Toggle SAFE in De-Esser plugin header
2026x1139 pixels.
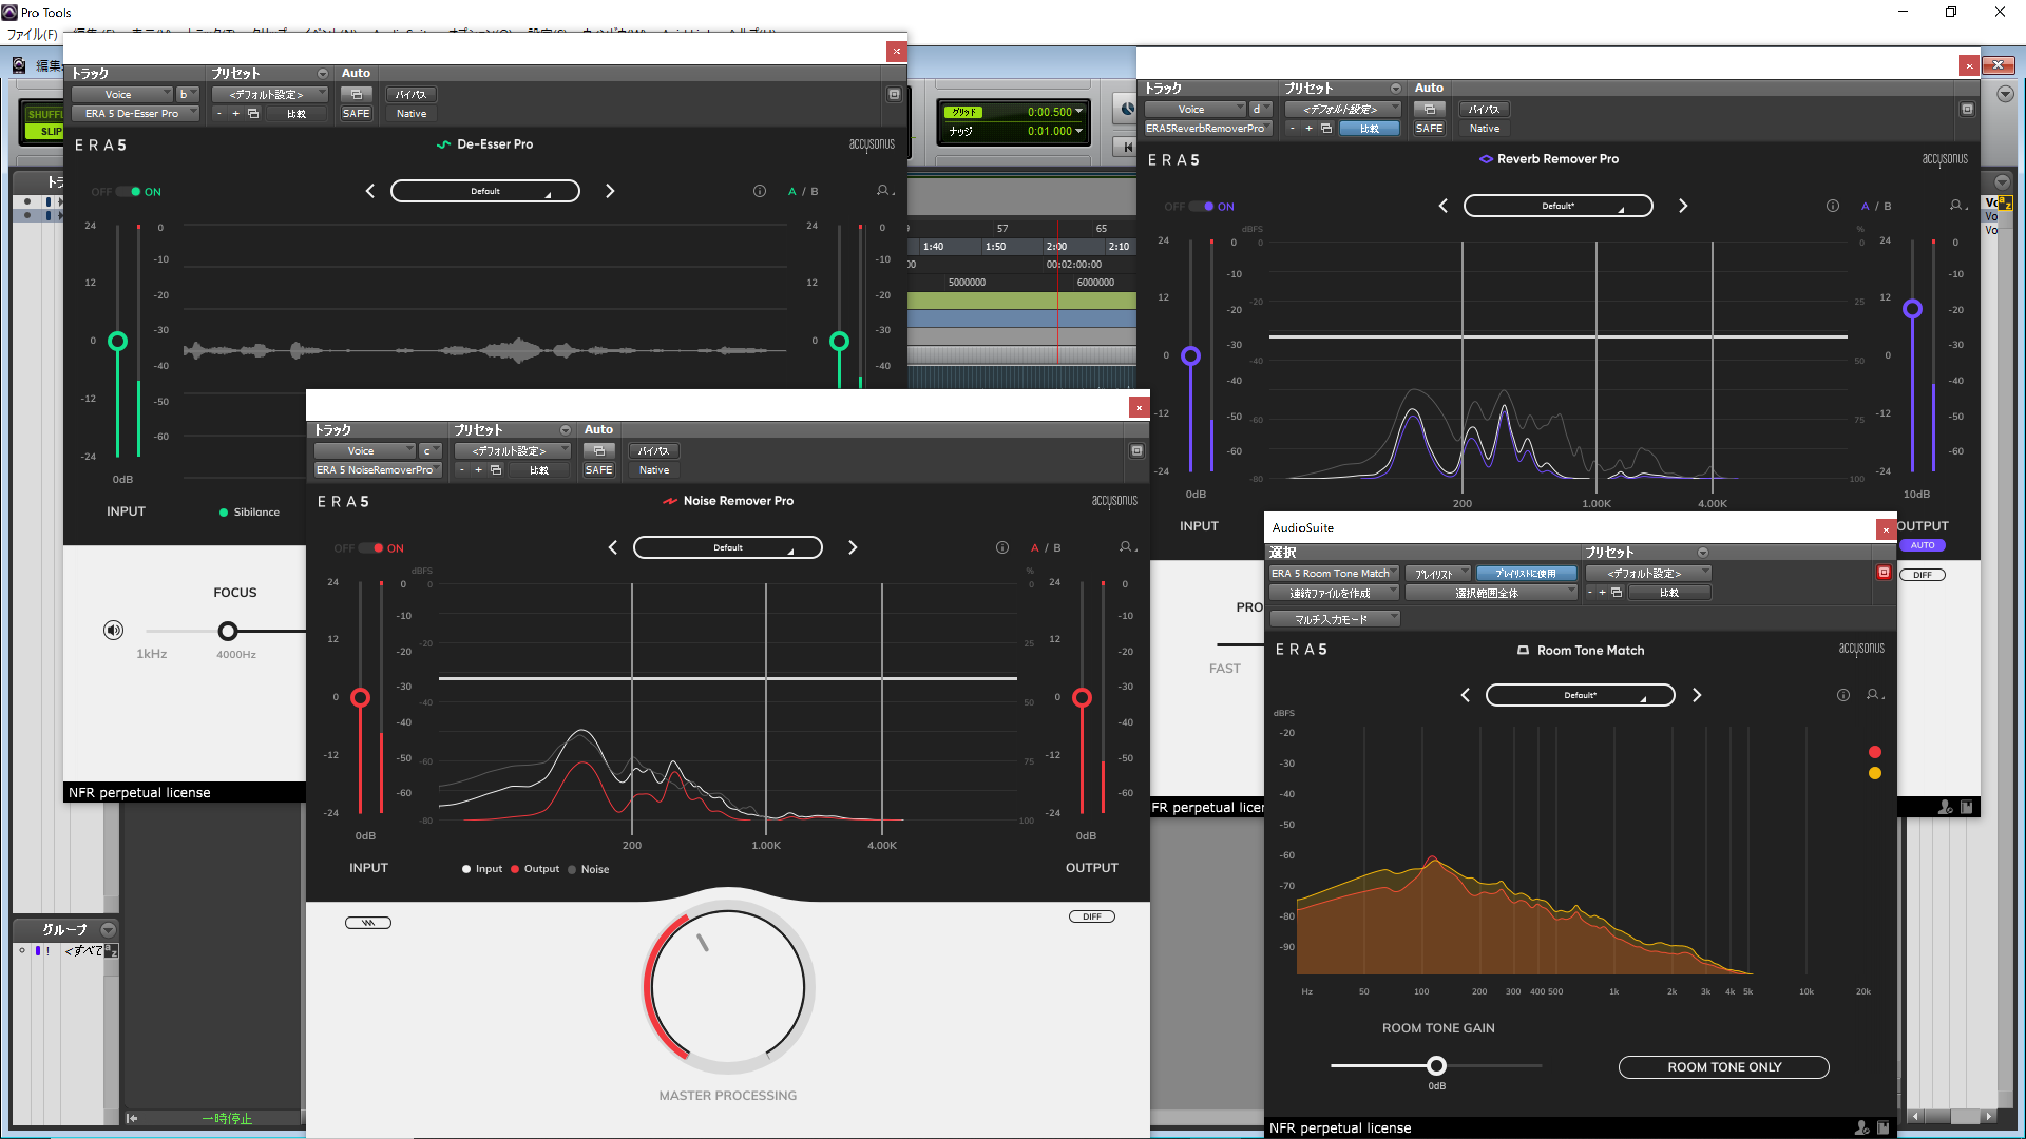(x=356, y=113)
